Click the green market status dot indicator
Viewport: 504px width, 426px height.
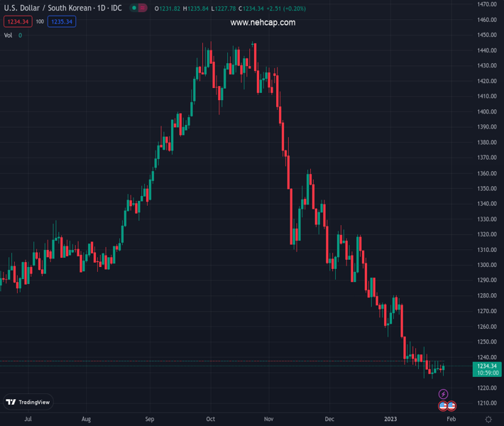[134, 8]
